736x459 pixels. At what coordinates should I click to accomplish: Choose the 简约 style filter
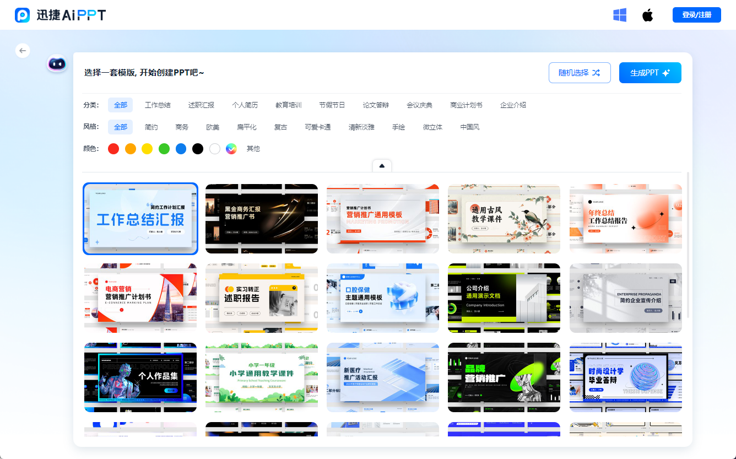pos(151,127)
